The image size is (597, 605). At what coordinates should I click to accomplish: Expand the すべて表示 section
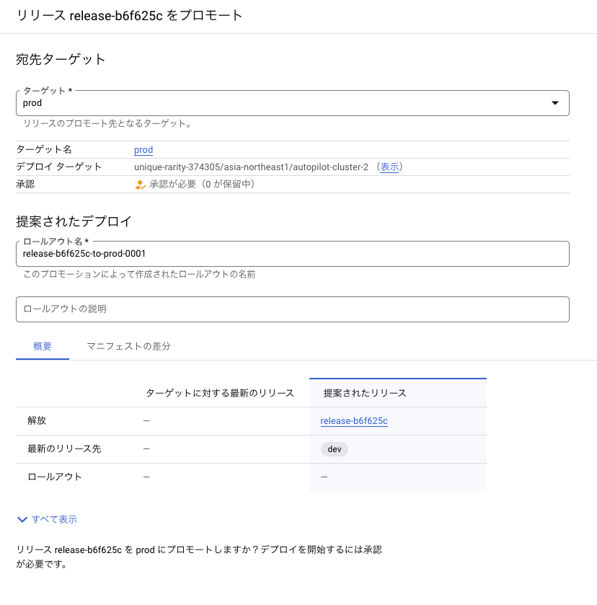pyautogui.click(x=54, y=519)
